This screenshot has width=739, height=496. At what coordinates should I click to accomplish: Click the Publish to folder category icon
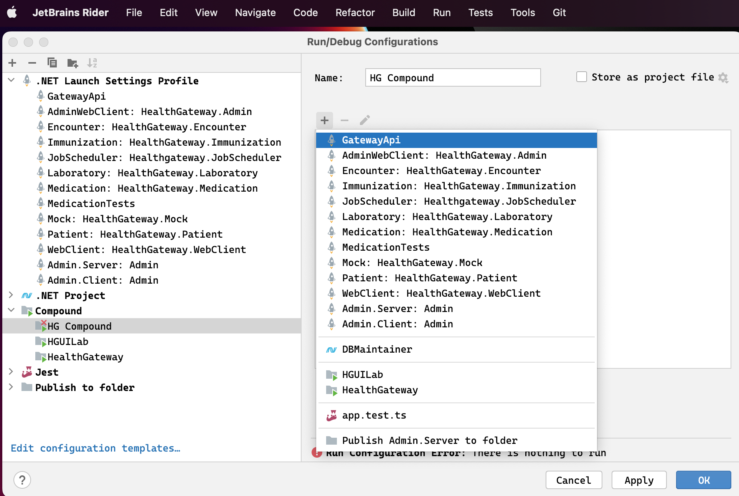tap(27, 387)
